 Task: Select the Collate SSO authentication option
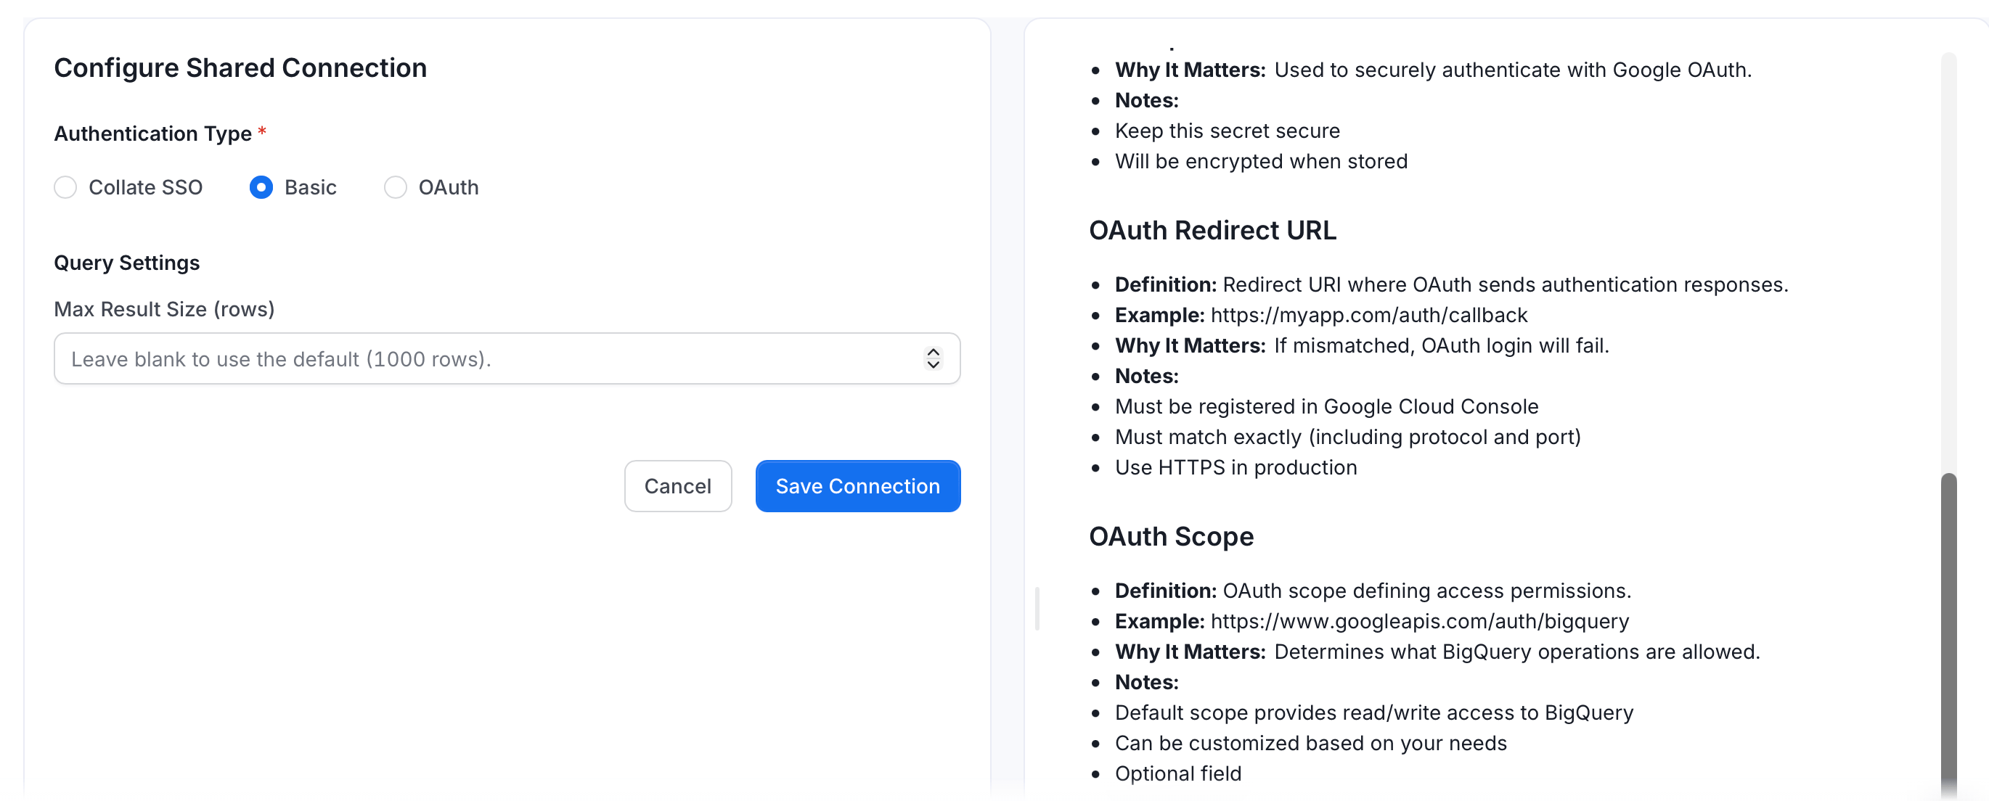coord(65,187)
